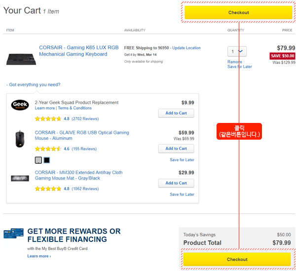The height and width of the screenshot is (271, 296).
Task: Click the GLAIVE mouse star rating
Action: (48, 149)
